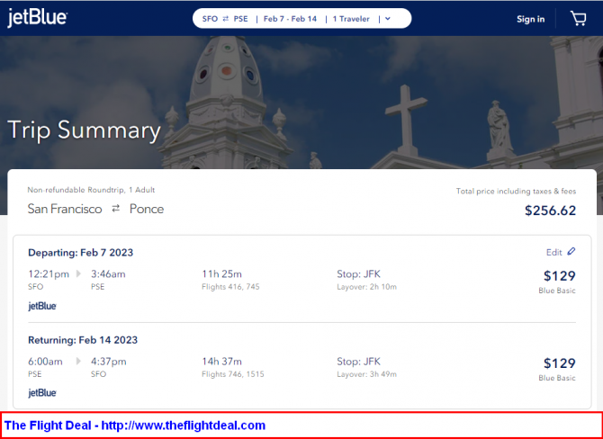Select the Feb 7 - Feb 14 dates

(290, 19)
